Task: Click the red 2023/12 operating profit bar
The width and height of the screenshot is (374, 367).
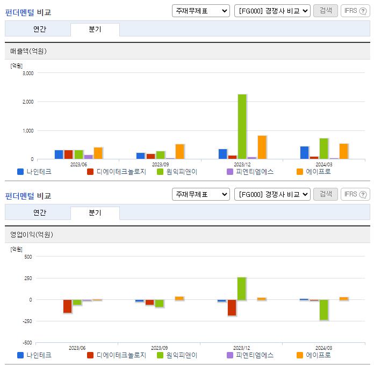Action: point(232,307)
